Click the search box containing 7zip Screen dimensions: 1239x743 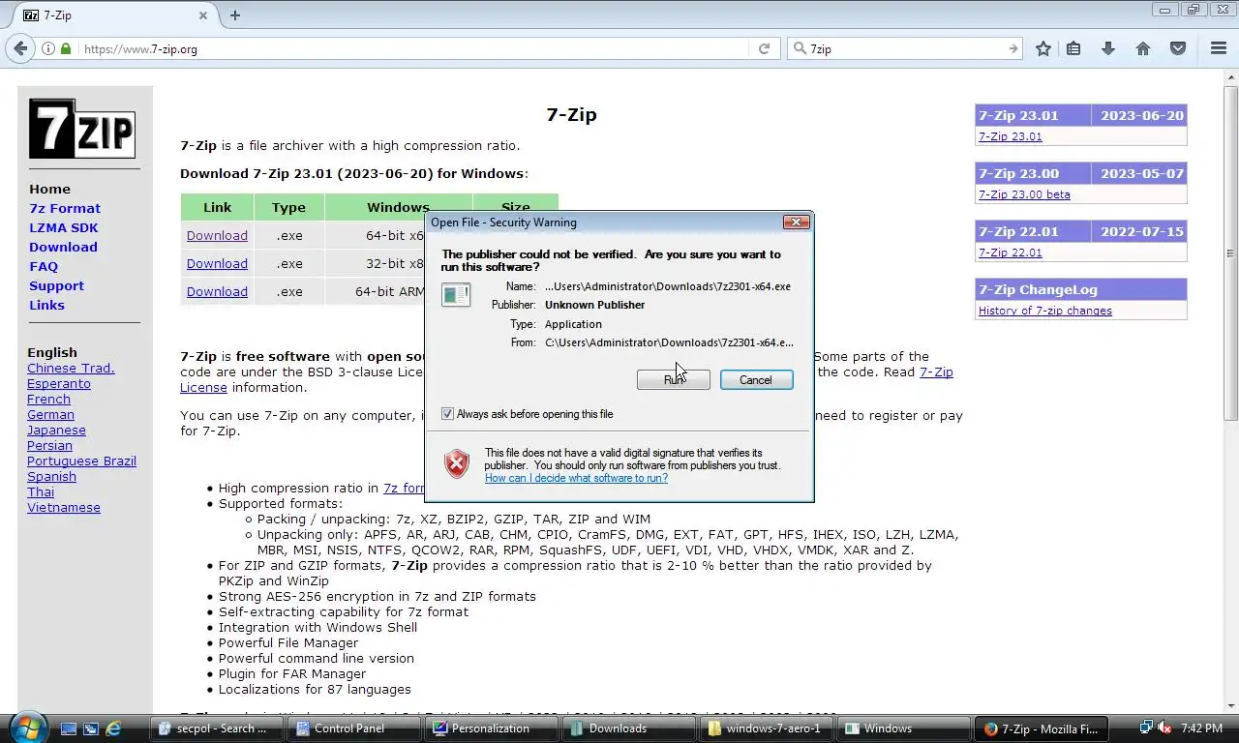(905, 48)
